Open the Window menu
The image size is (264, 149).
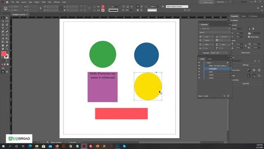(x=57, y=2)
